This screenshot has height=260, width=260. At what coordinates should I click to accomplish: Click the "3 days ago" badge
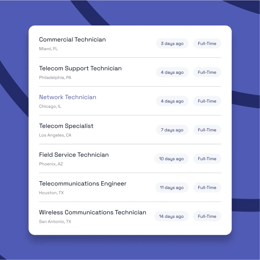click(172, 43)
